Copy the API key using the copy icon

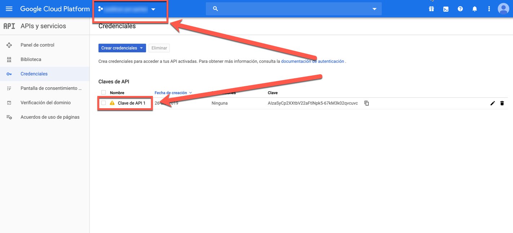[366, 103]
